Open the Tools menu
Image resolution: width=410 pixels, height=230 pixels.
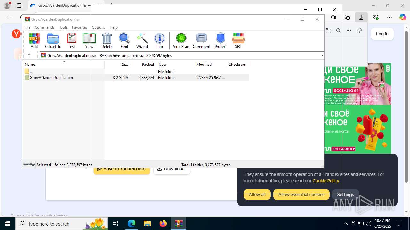63,27
